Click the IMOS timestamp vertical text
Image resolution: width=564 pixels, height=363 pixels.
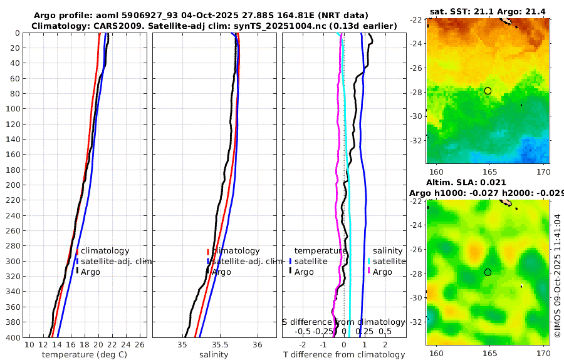(x=557, y=275)
